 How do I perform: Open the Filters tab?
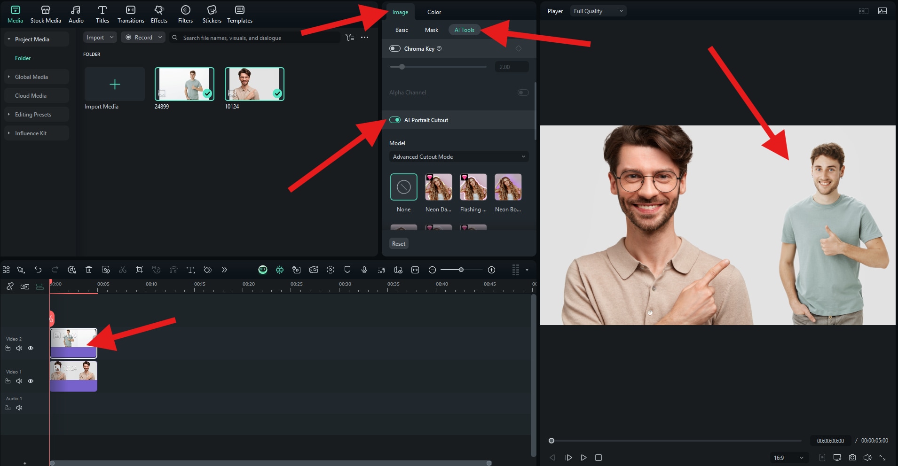(x=185, y=14)
